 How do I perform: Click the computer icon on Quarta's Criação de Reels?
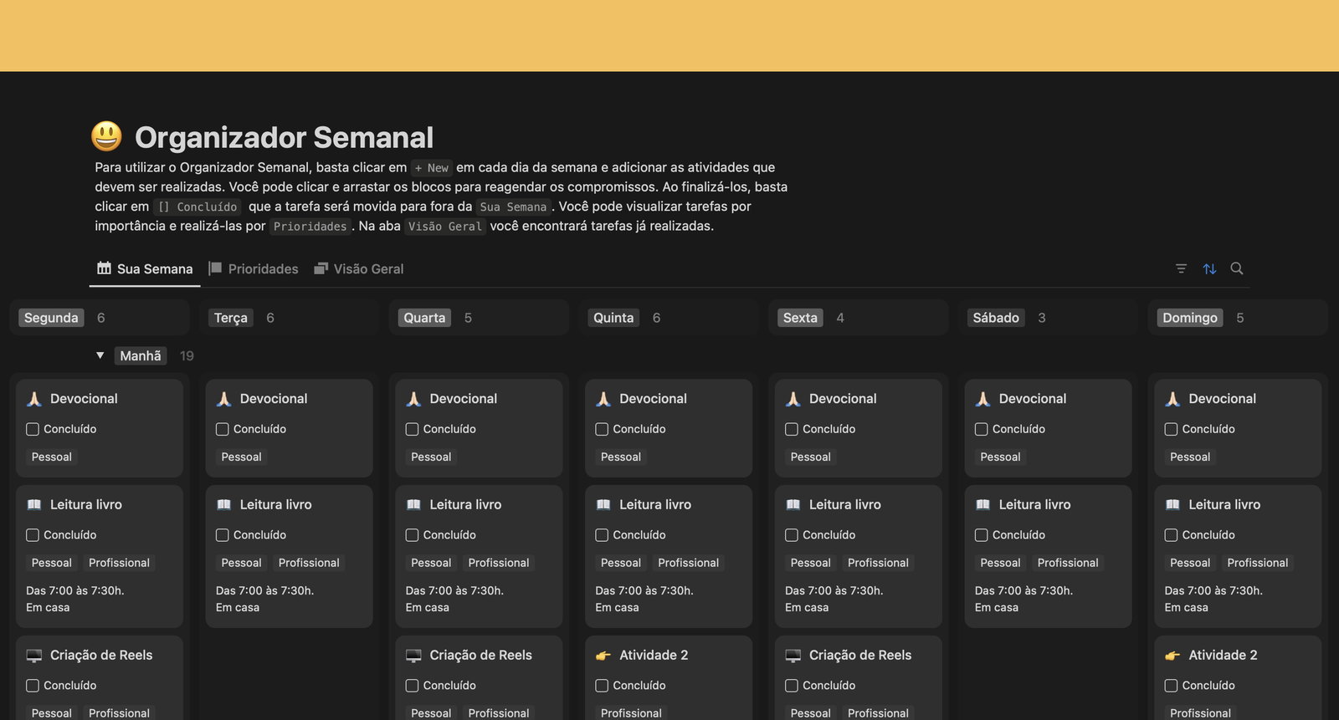point(413,656)
